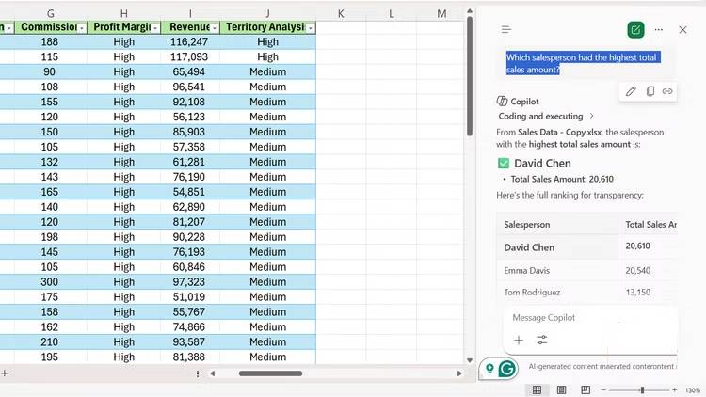Open the Revenue column filter dropdown
706x397 pixels.
pos(214,27)
